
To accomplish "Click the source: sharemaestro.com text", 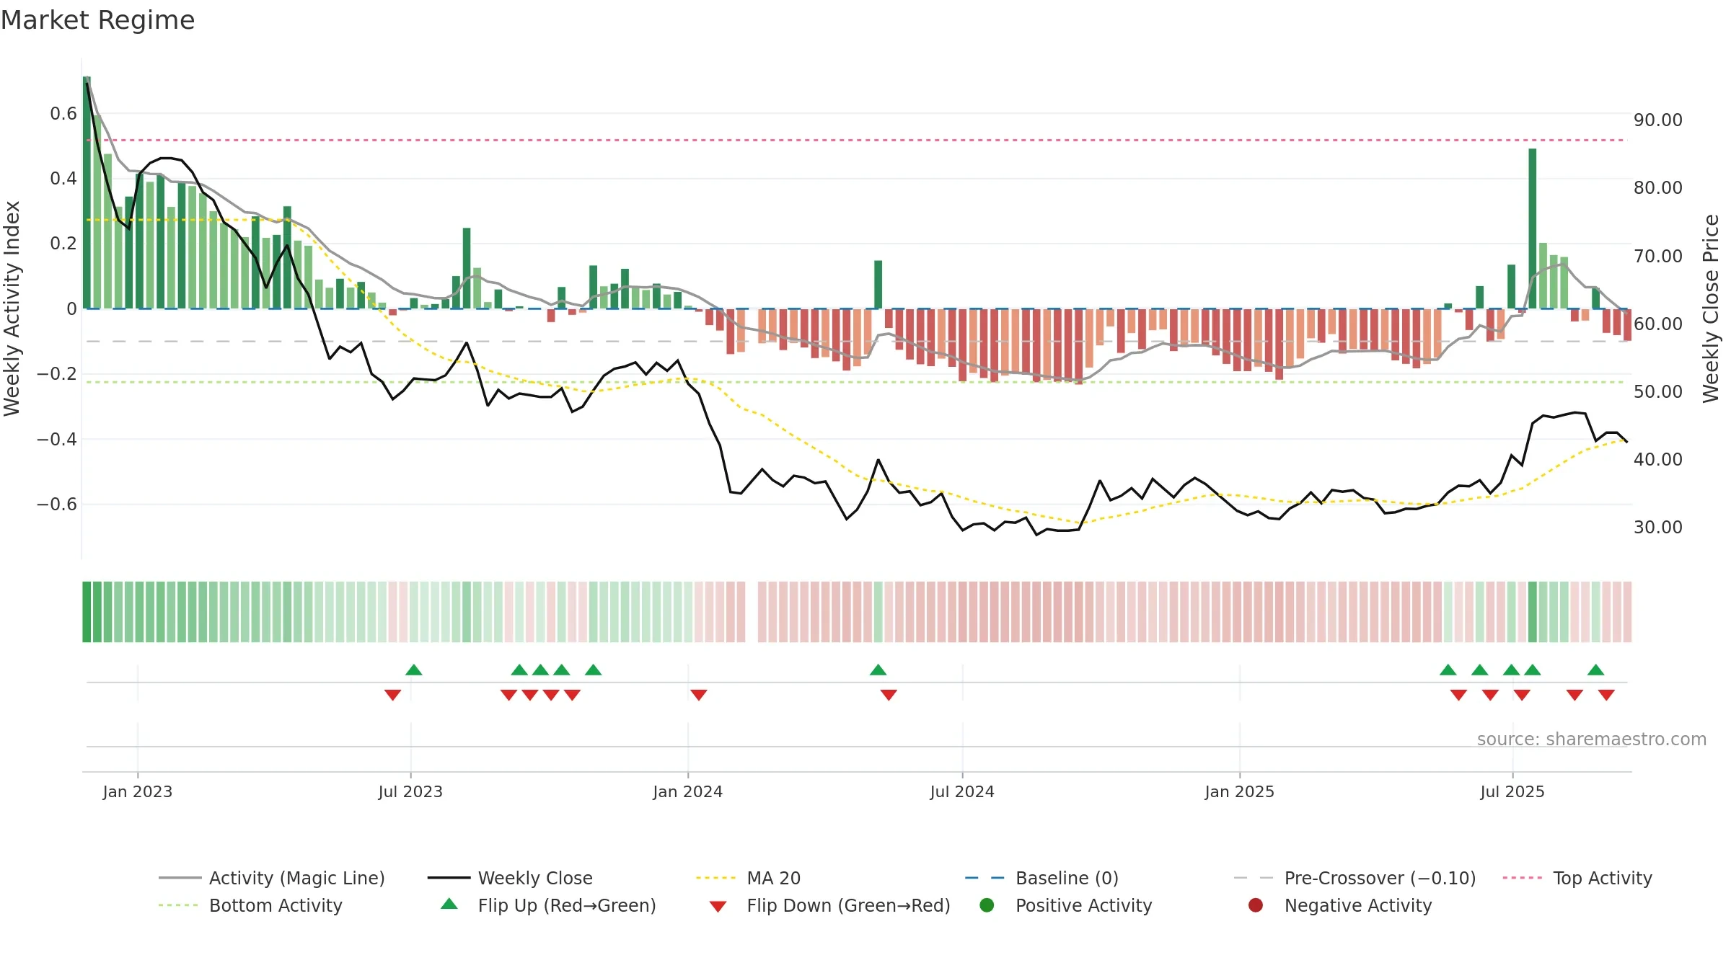I will (1592, 739).
